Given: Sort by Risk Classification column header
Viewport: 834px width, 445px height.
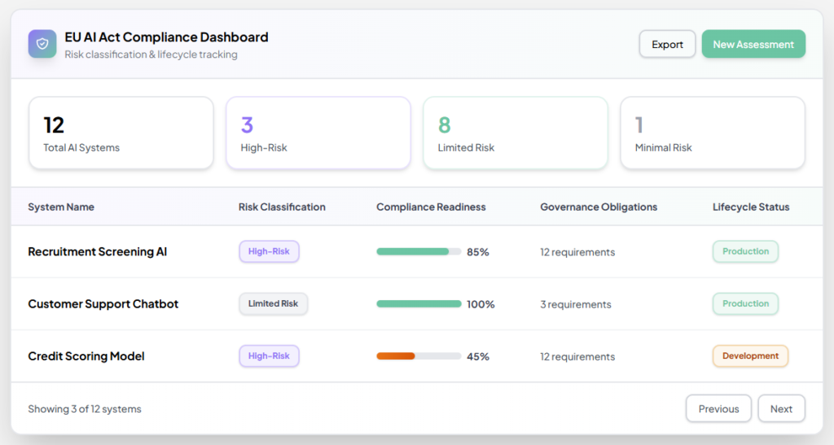Looking at the screenshot, I should (x=282, y=207).
